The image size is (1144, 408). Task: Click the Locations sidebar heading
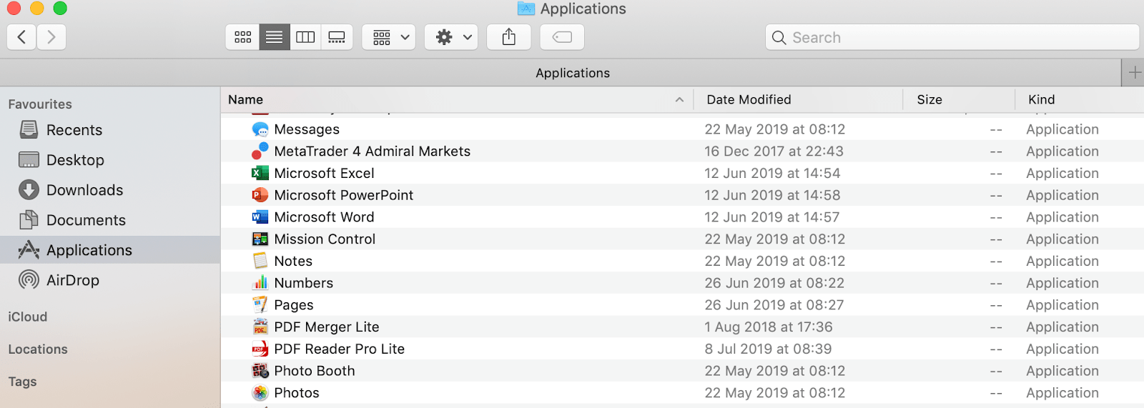[x=38, y=349]
